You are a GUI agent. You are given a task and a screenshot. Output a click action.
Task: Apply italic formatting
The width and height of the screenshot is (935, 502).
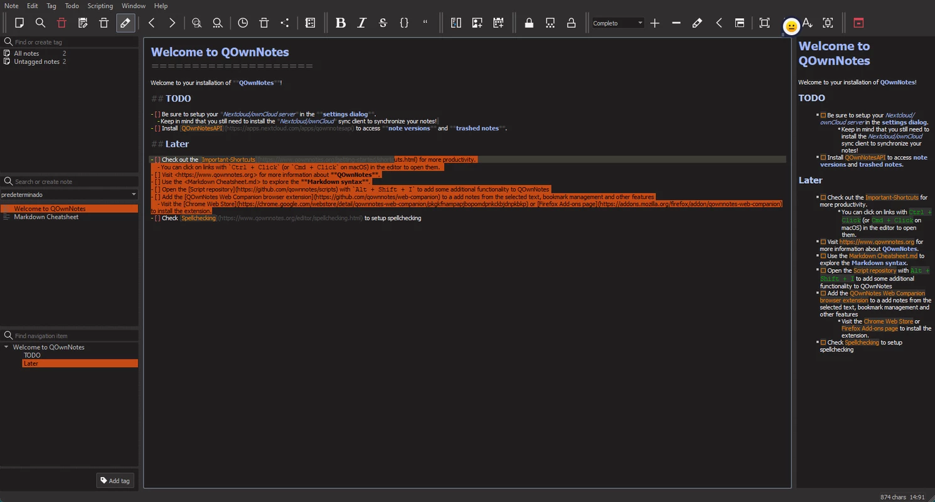pyautogui.click(x=362, y=23)
